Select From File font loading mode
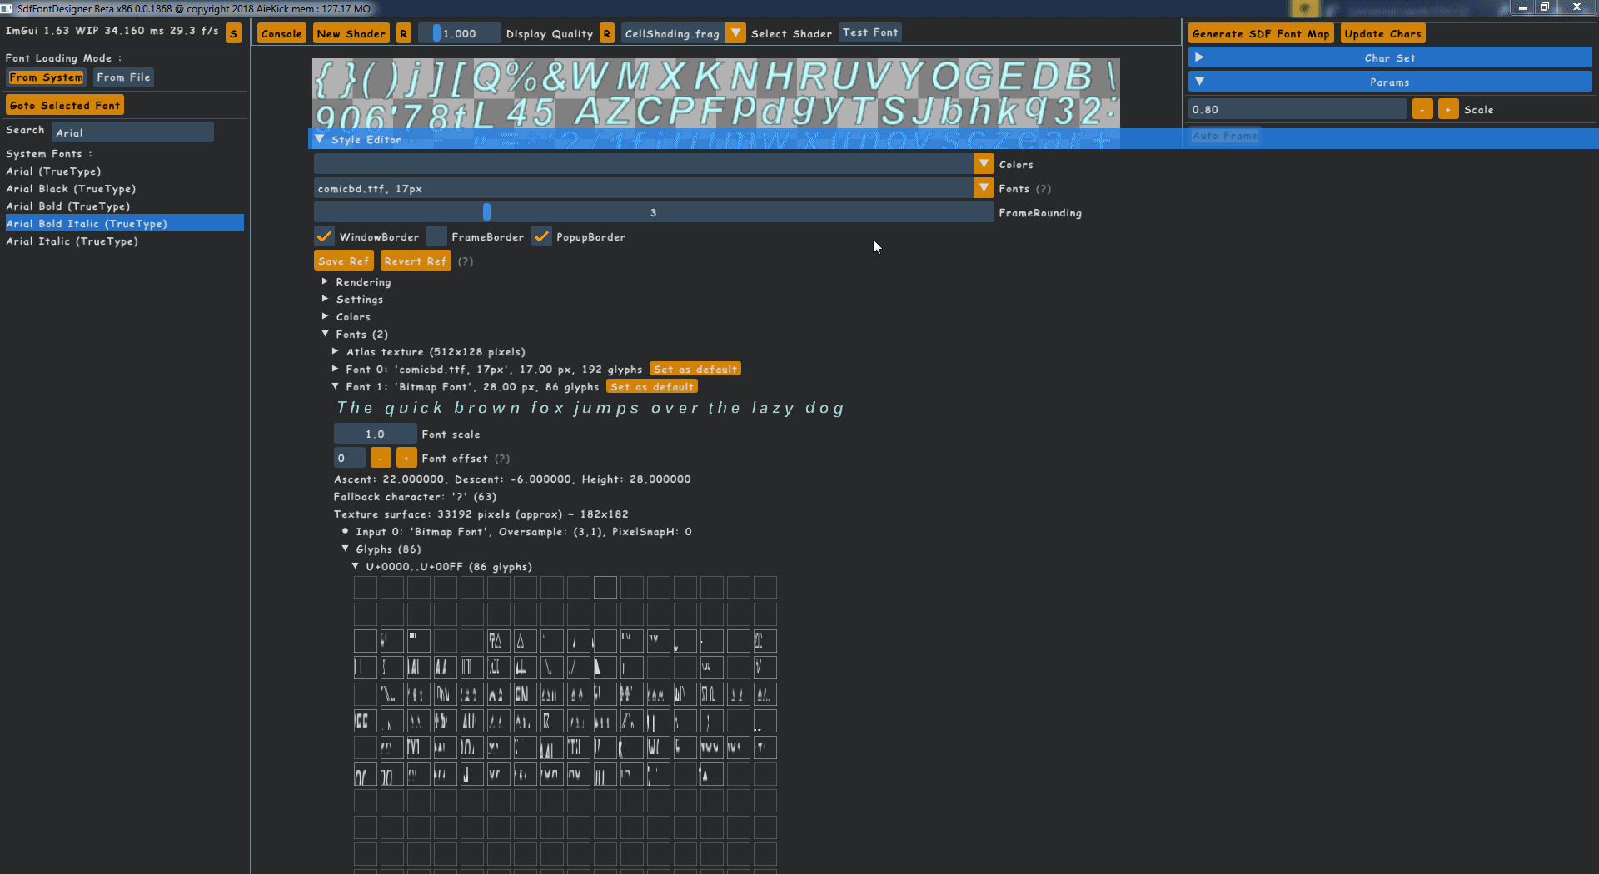 (123, 77)
